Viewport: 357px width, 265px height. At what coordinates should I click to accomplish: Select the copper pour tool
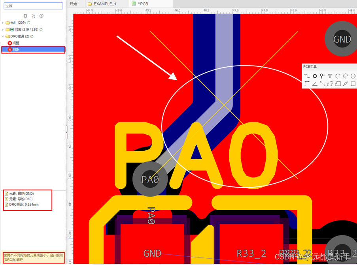[338, 83]
